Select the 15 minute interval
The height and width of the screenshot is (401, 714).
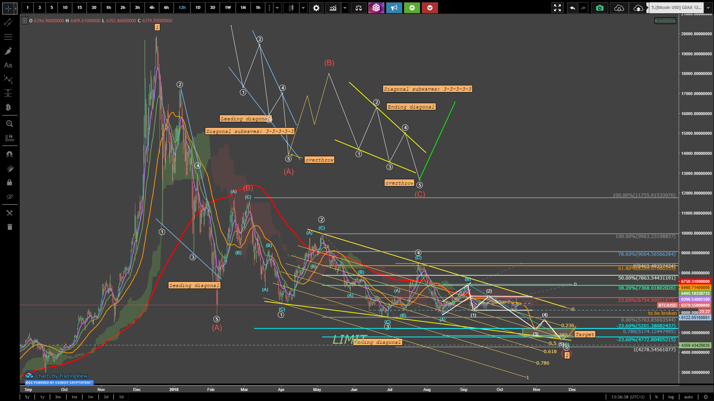[79, 7]
